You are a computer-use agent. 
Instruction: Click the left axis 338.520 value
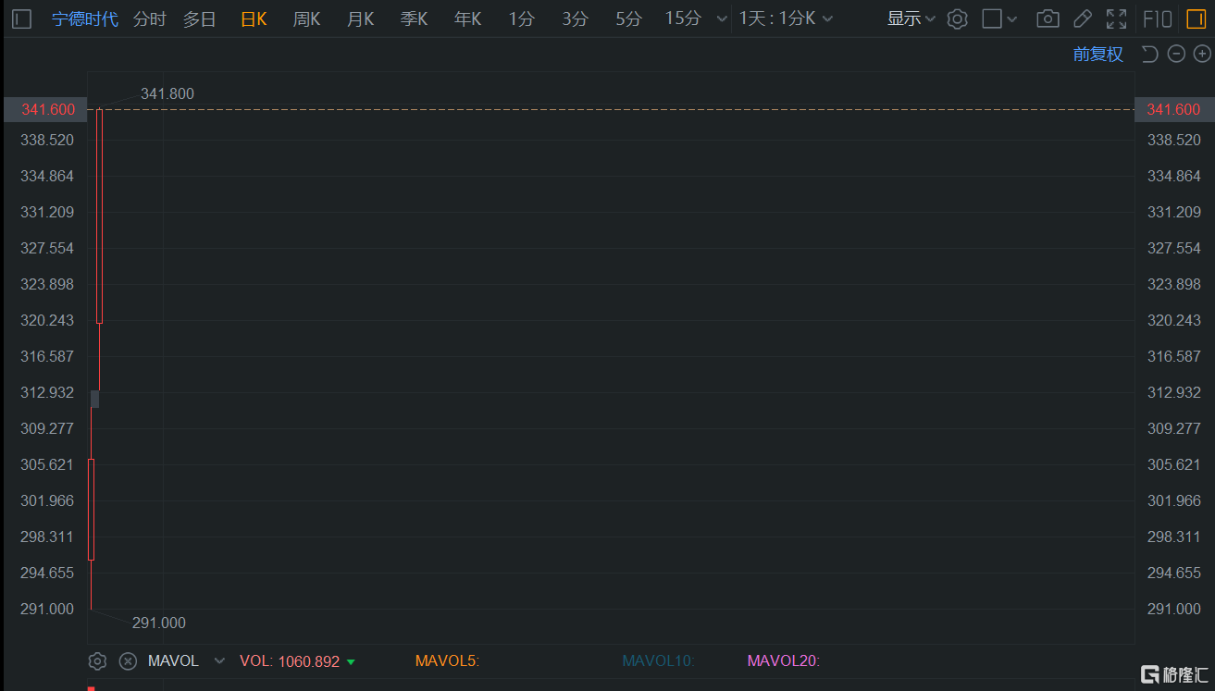47,140
